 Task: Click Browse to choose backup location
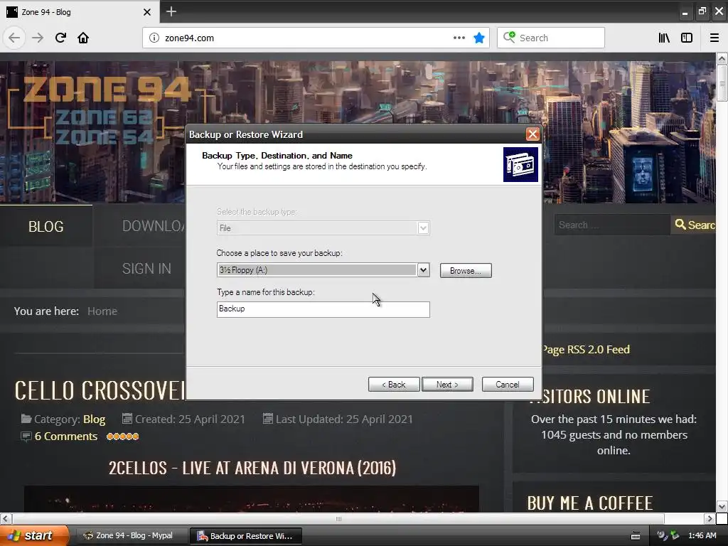[466, 271]
